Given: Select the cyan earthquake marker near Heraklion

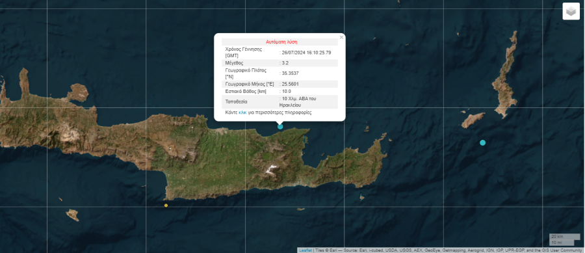Looking at the screenshot, I should click(x=280, y=126).
